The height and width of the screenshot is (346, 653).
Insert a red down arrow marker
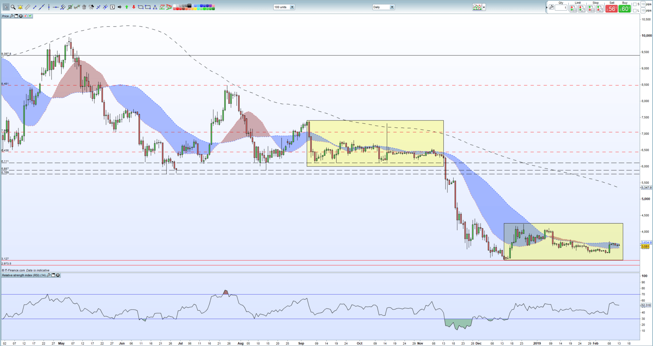tap(134, 7)
